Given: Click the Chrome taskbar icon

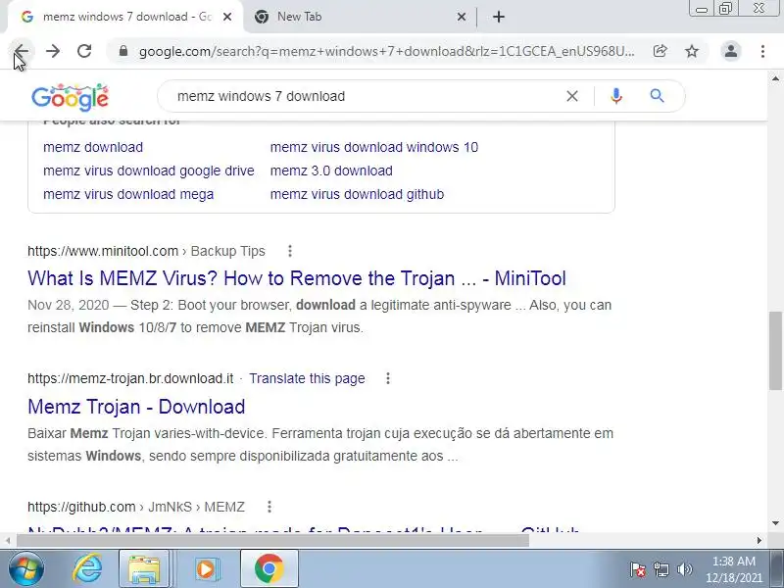Looking at the screenshot, I should [269, 569].
